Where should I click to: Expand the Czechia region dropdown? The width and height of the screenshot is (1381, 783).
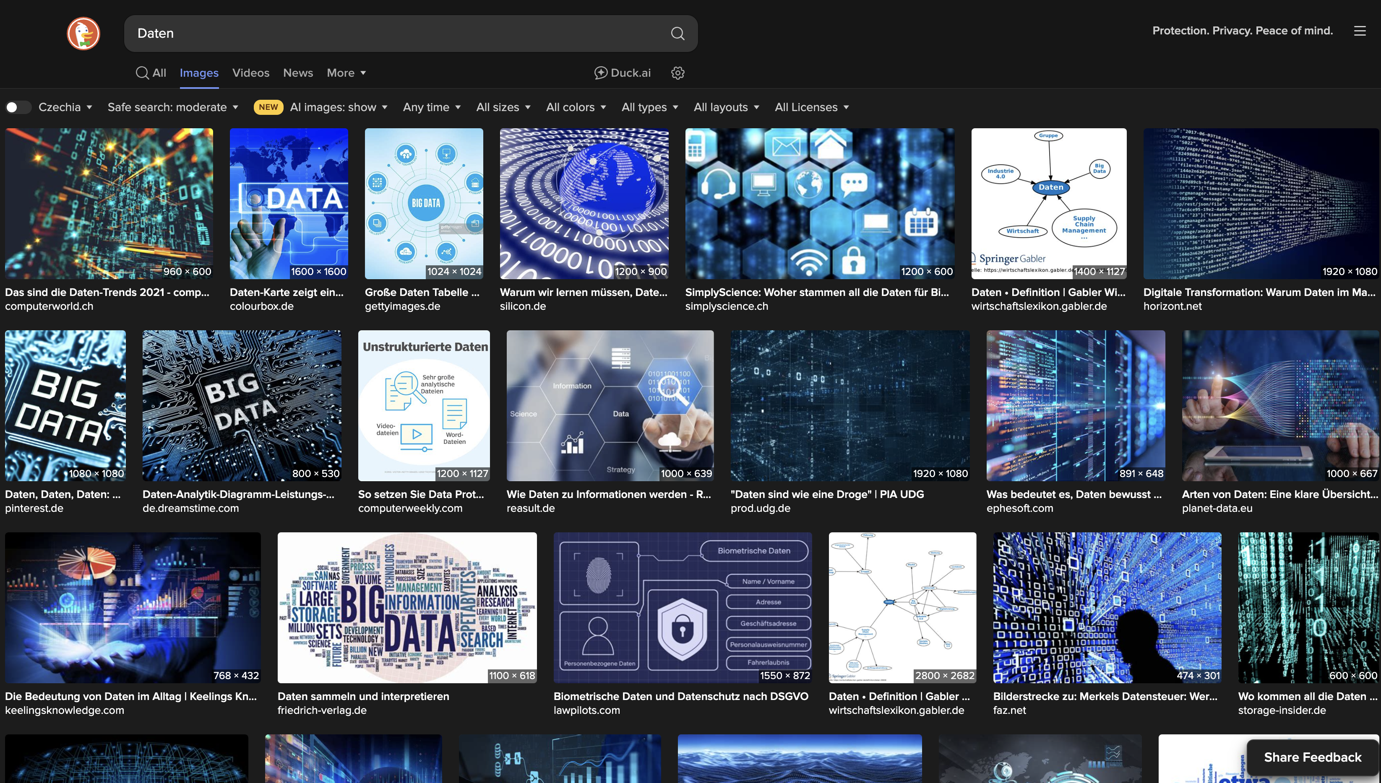[65, 107]
